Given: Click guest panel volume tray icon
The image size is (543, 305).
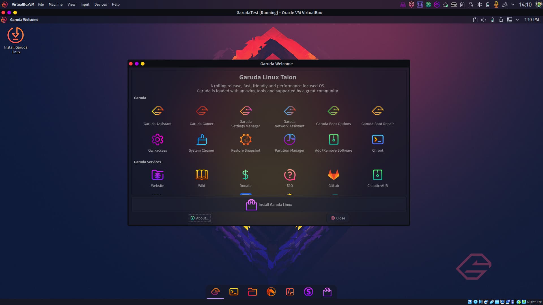Looking at the screenshot, I should [484, 20].
